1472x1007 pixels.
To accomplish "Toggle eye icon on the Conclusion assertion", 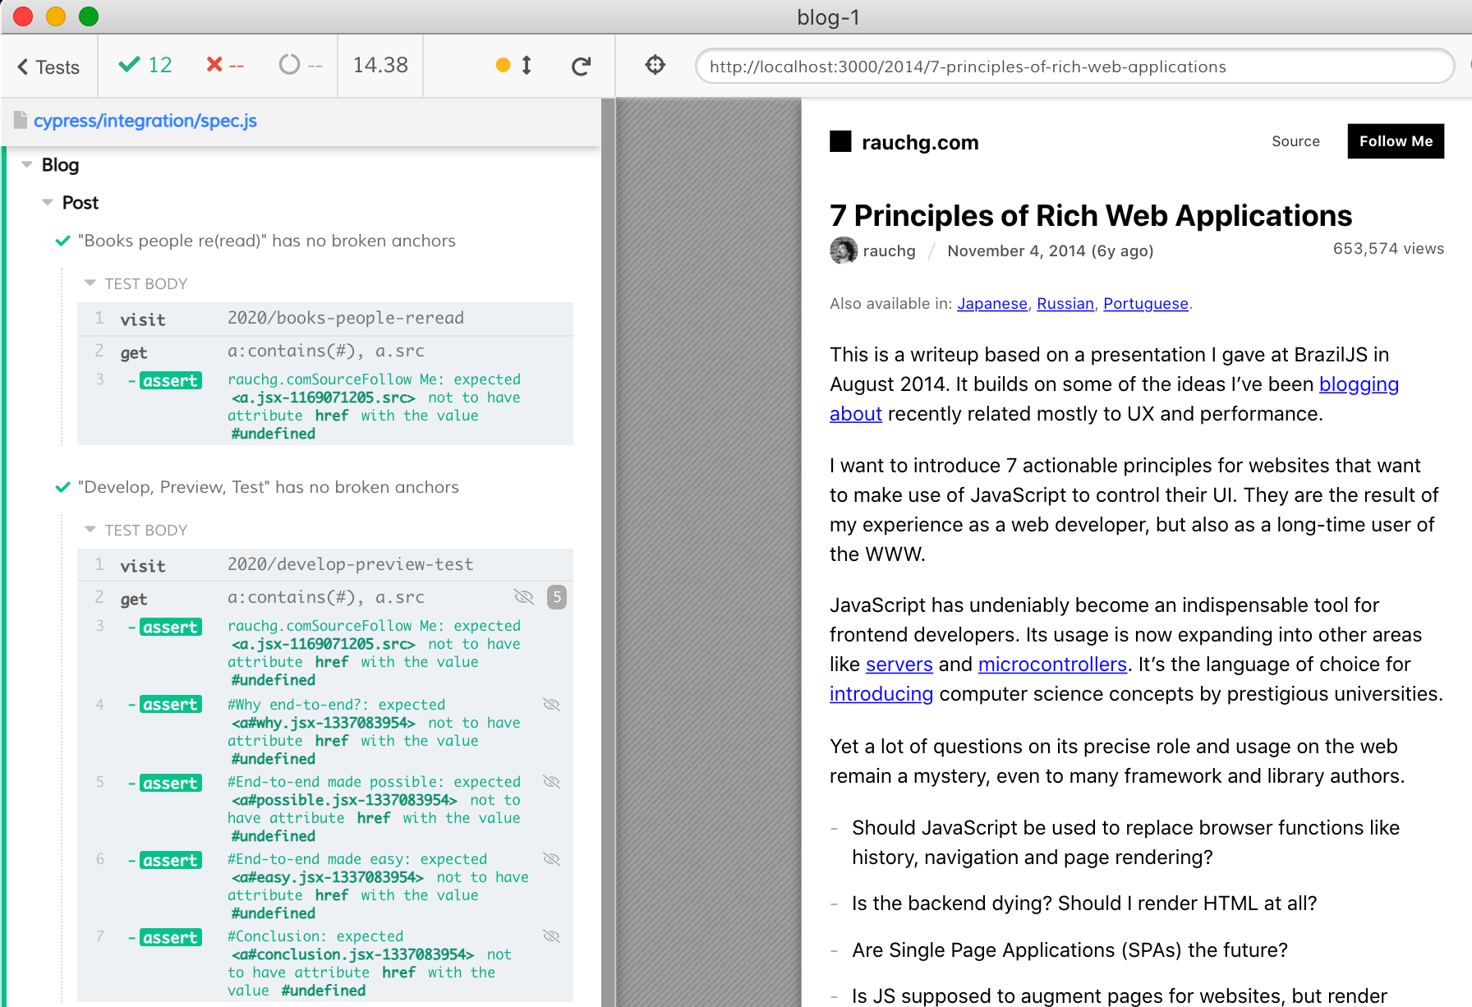I will pos(551,936).
